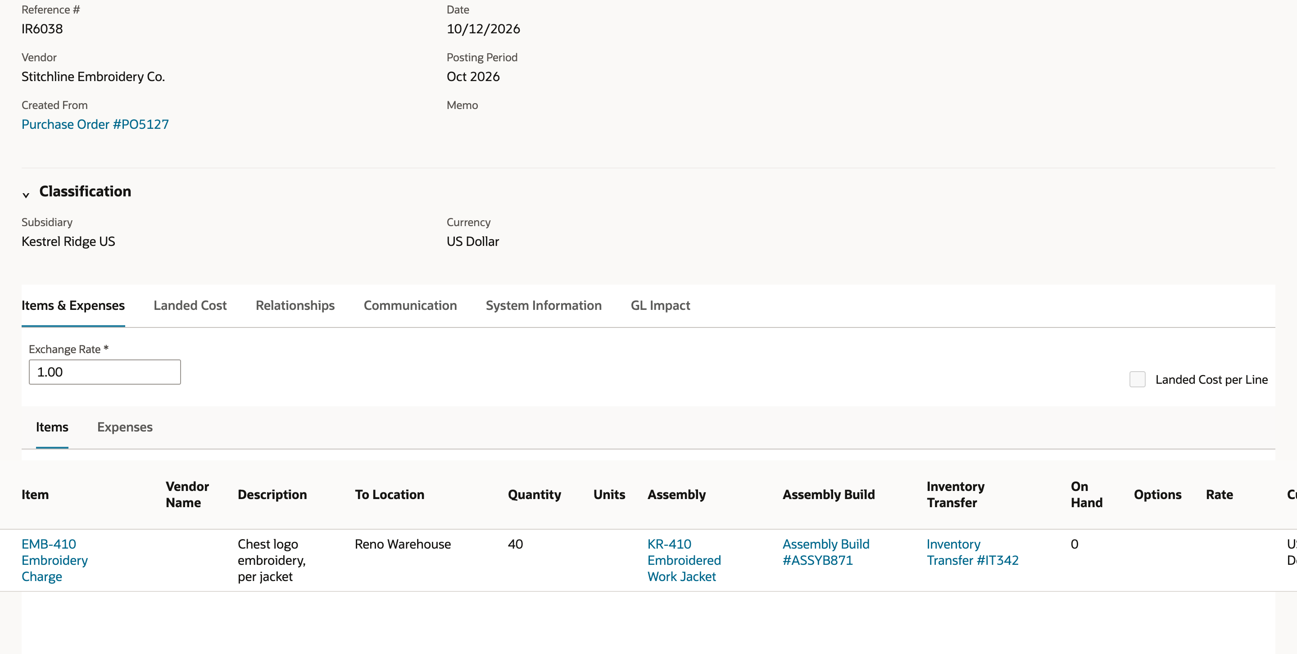Click the Units column header
This screenshot has height=654, width=1297.
coord(609,495)
